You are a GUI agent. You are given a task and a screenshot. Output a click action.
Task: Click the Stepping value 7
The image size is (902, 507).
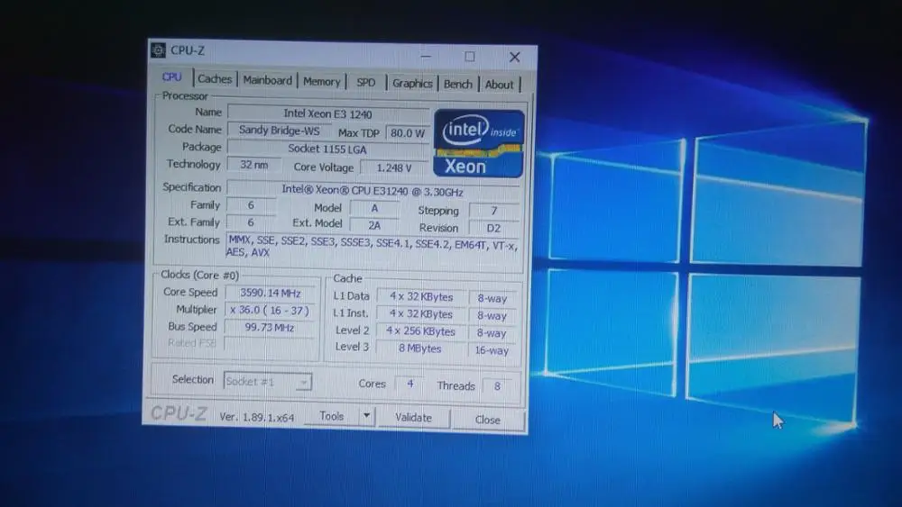click(x=494, y=211)
